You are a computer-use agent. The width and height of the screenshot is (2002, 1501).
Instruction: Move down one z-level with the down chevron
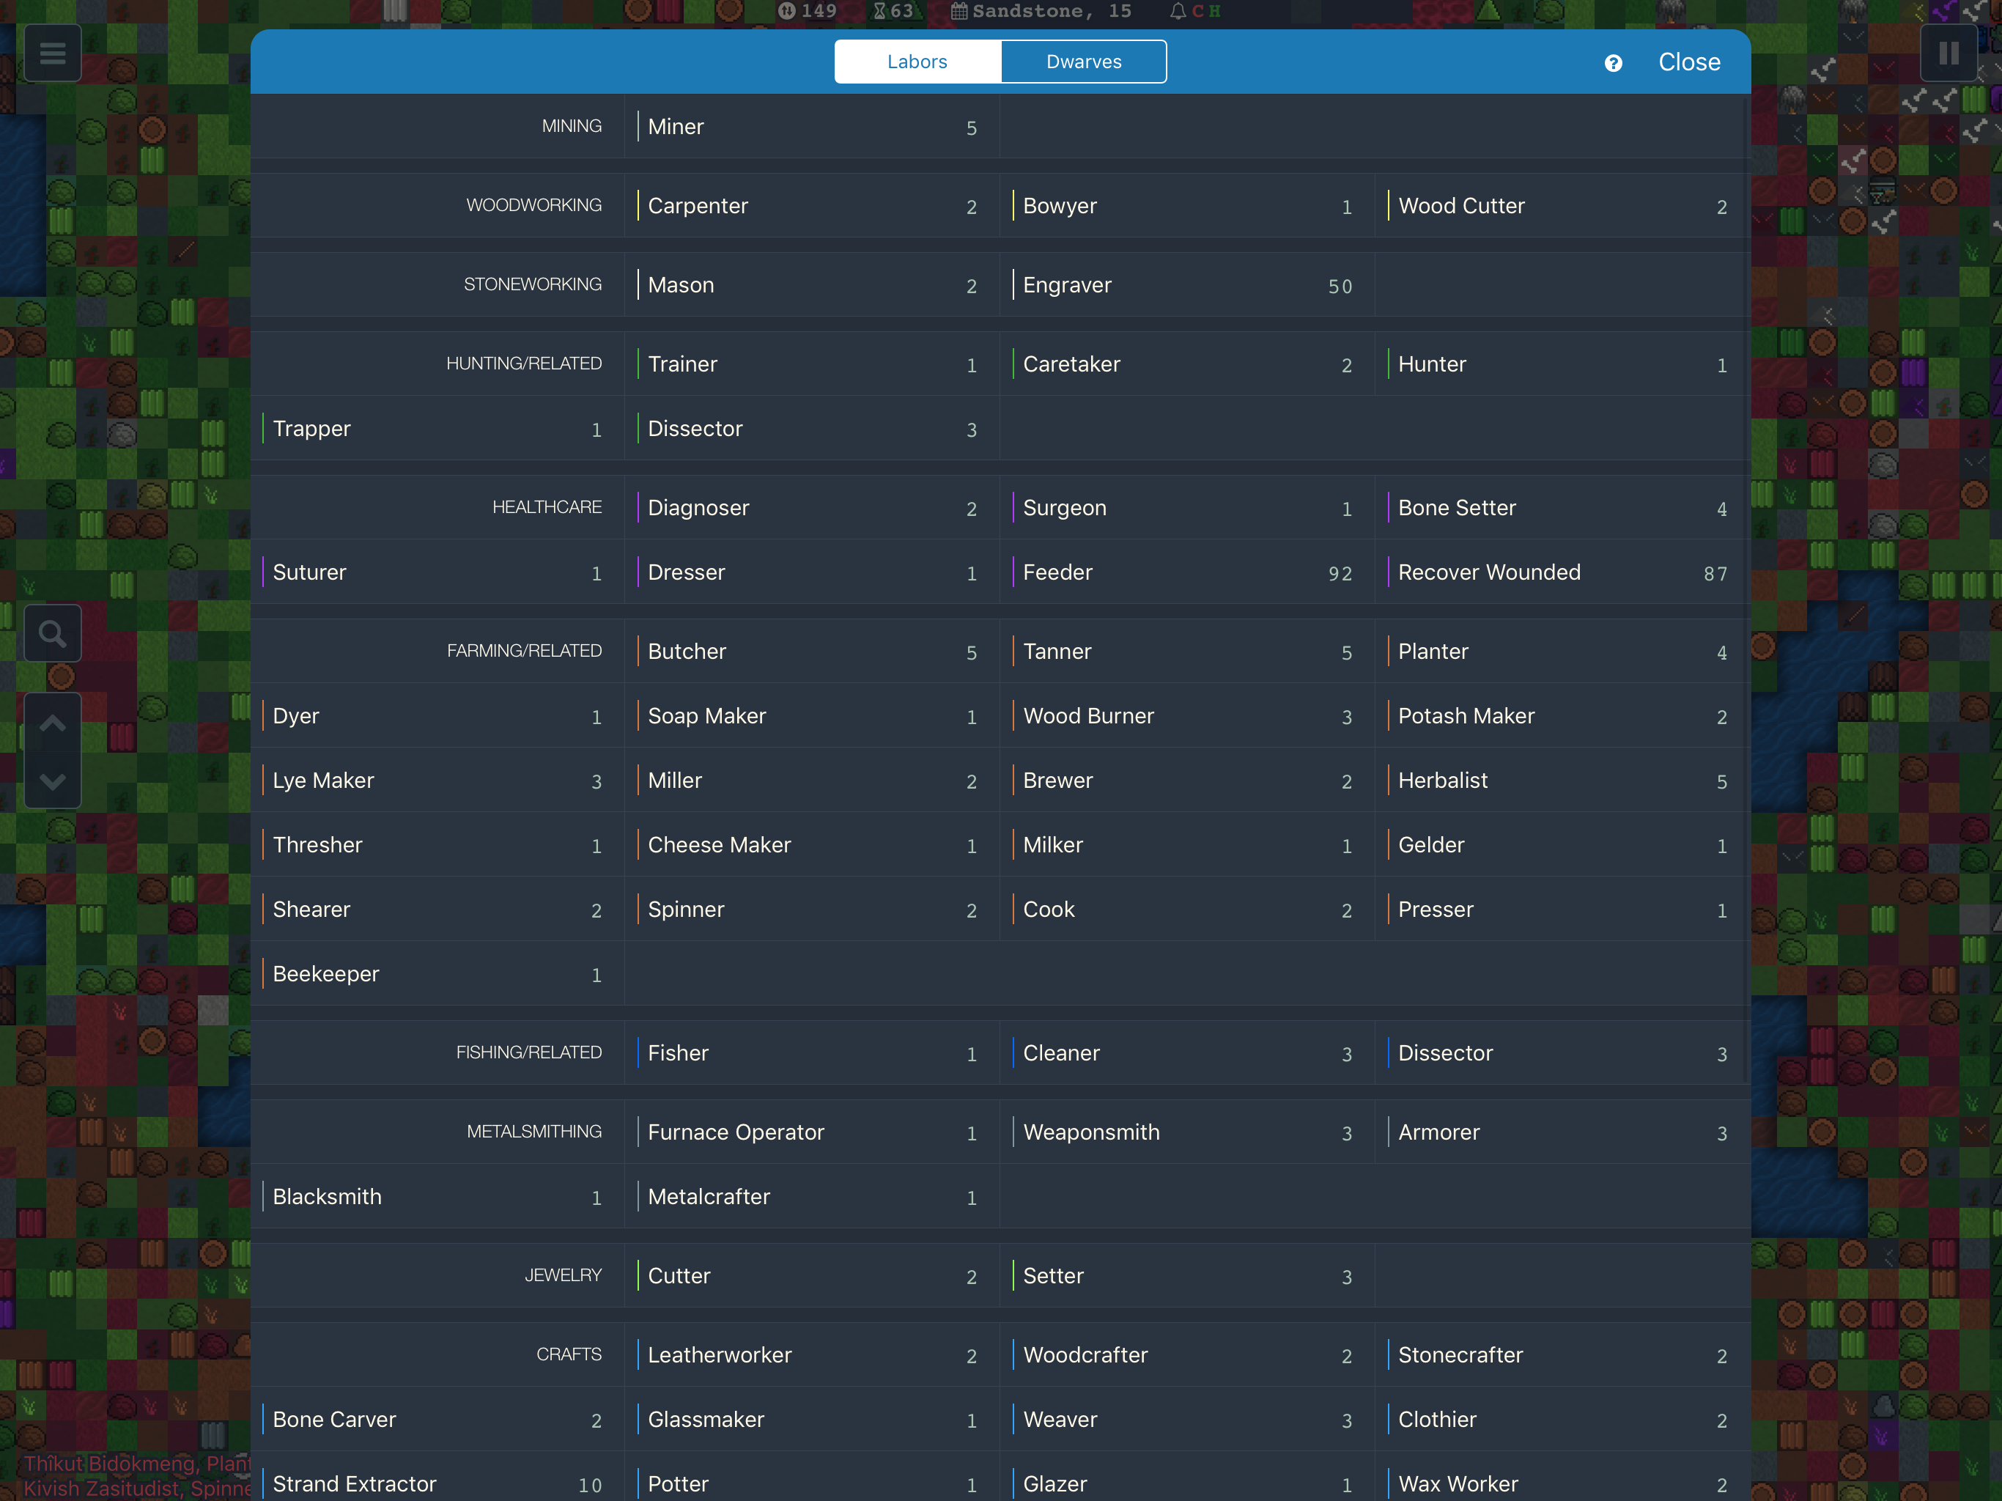pos(53,781)
